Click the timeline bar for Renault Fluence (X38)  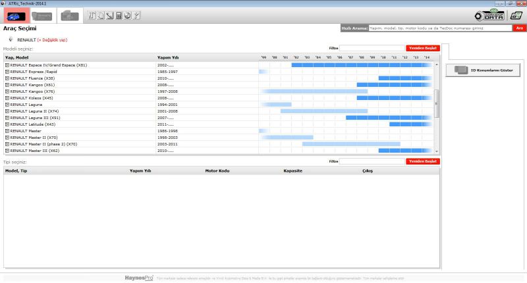pos(406,78)
